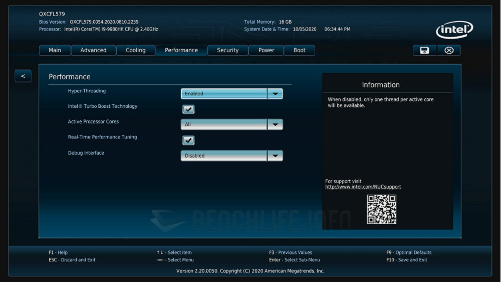Click the back arrow button
The height and width of the screenshot is (282, 501).
pyautogui.click(x=23, y=76)
